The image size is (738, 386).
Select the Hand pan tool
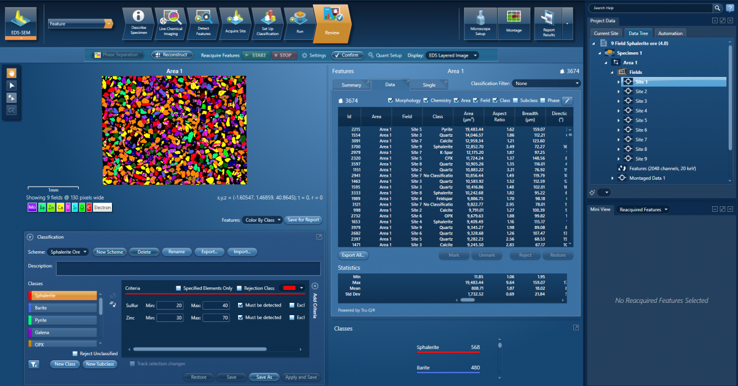coord(11,73)
